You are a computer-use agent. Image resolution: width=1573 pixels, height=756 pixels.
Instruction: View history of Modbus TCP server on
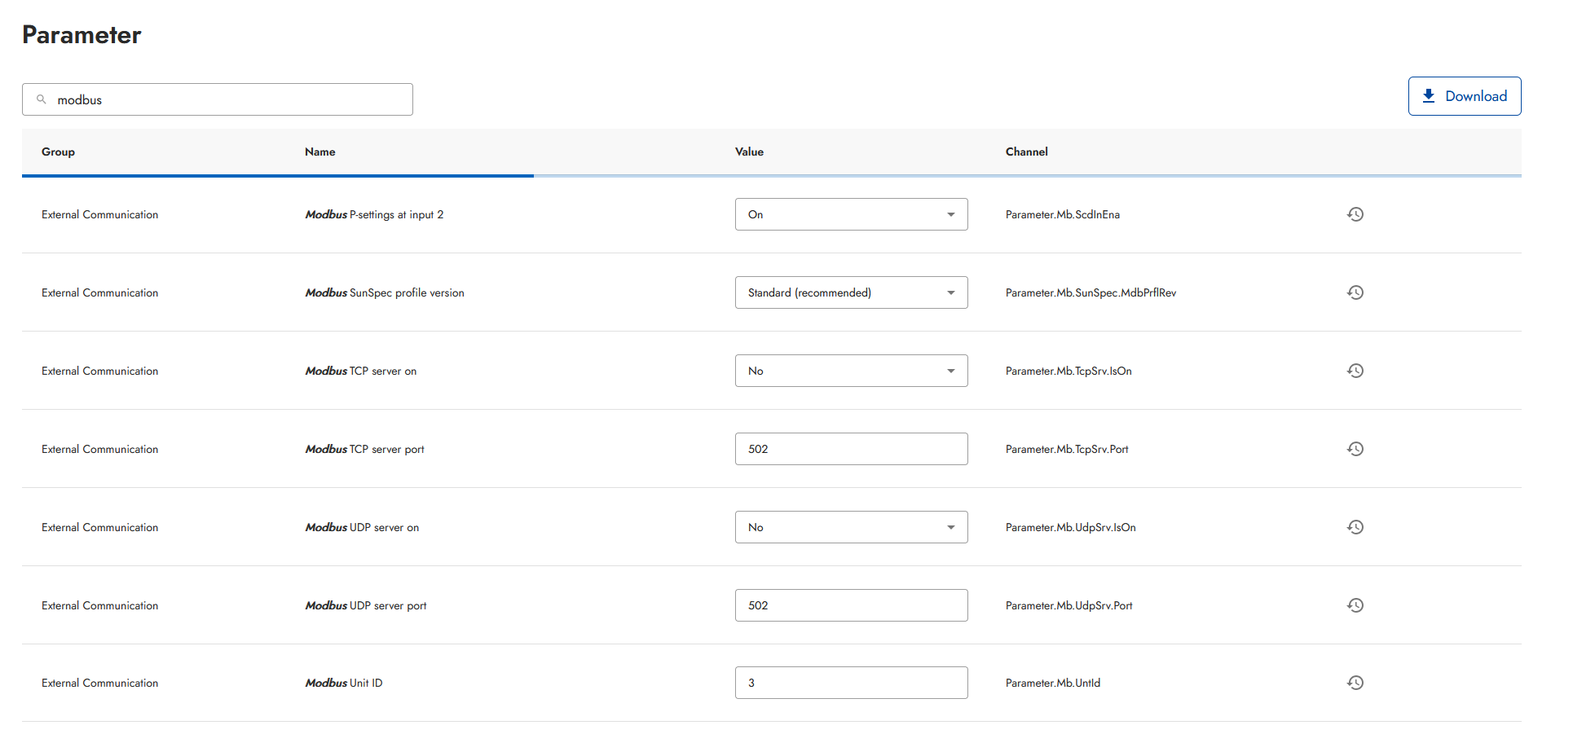tap(1355, 371)
